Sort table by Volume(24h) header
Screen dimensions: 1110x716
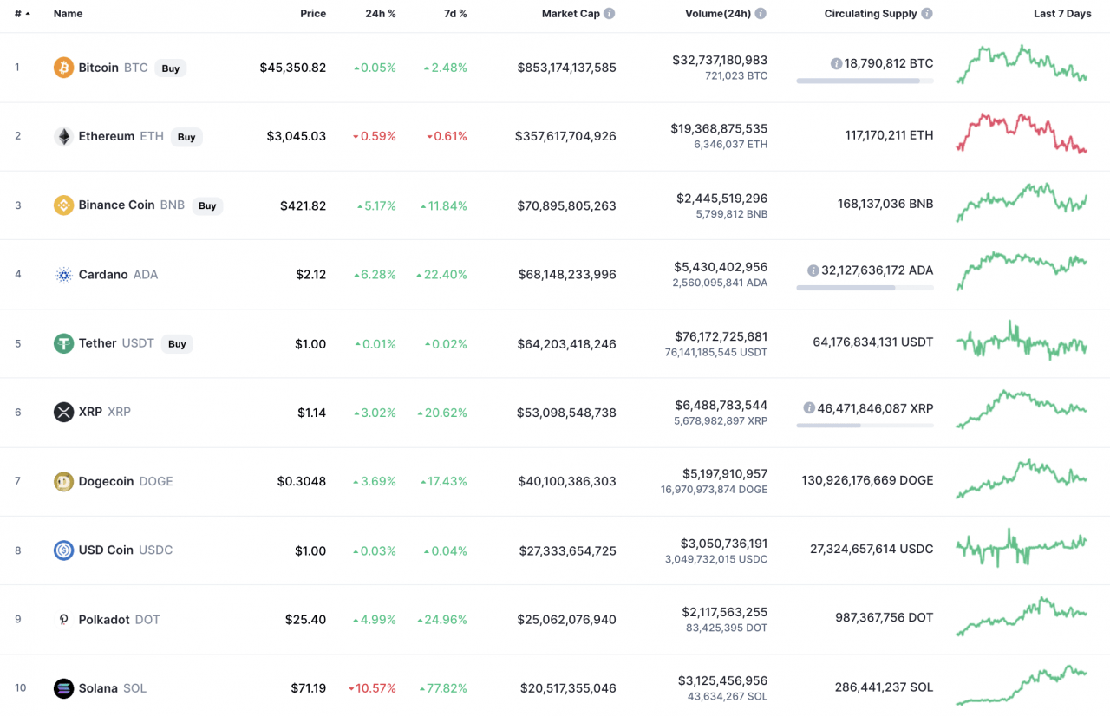click(716, 14)
